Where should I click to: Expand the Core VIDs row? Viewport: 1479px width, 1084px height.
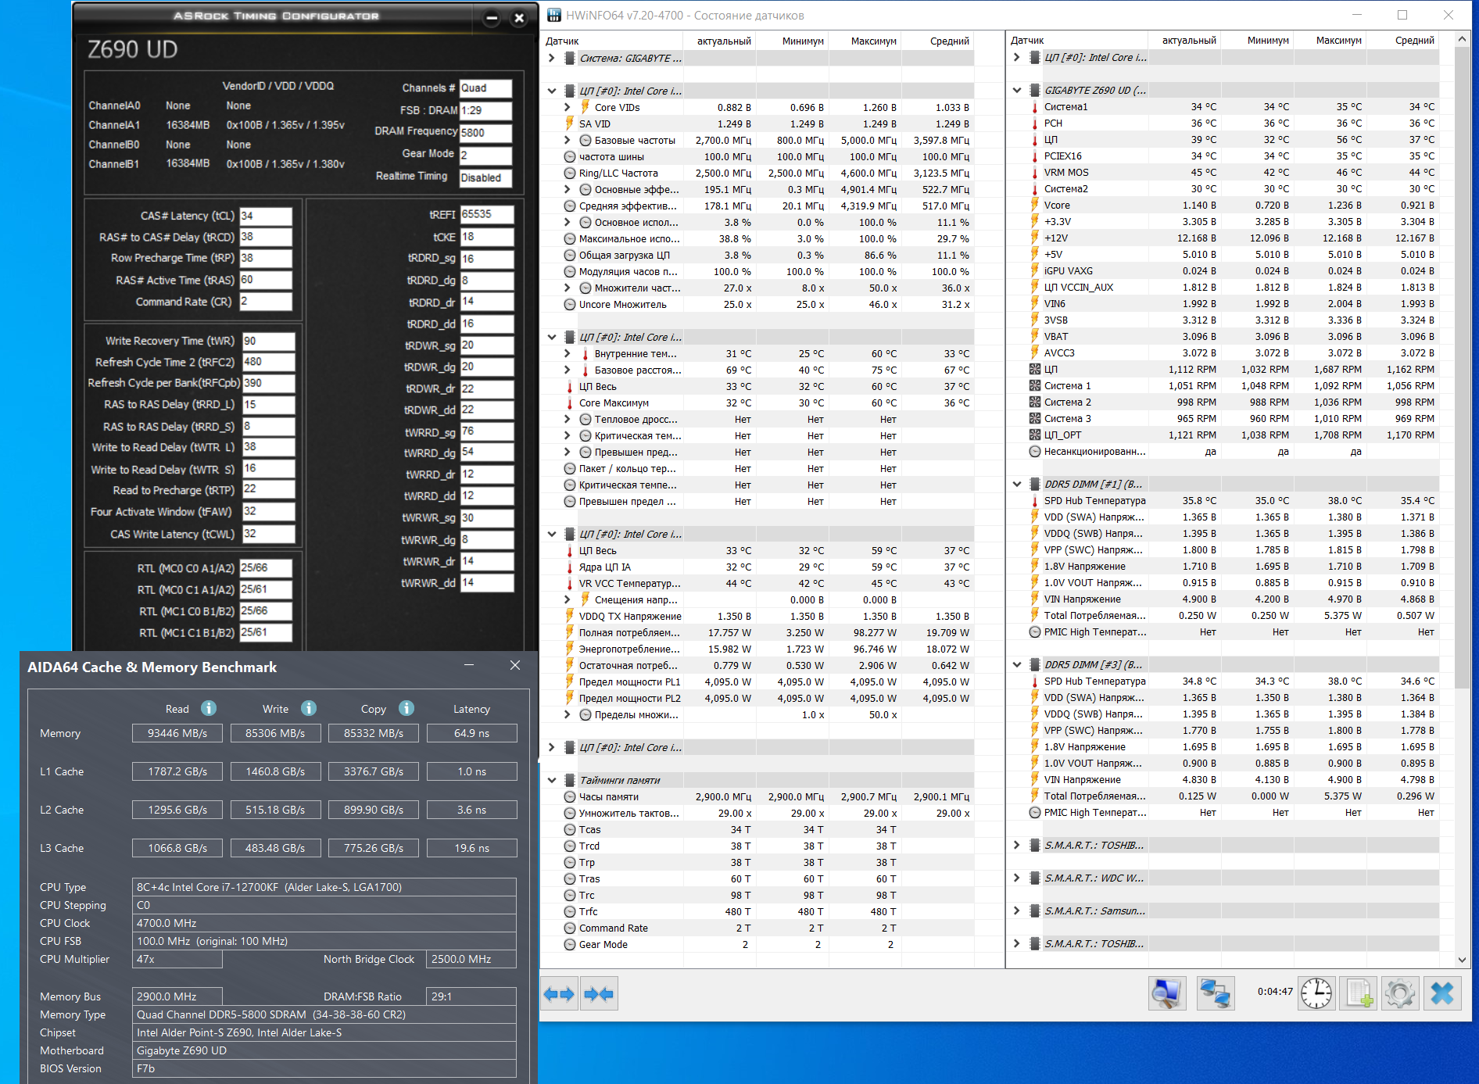tap(568, 107)
